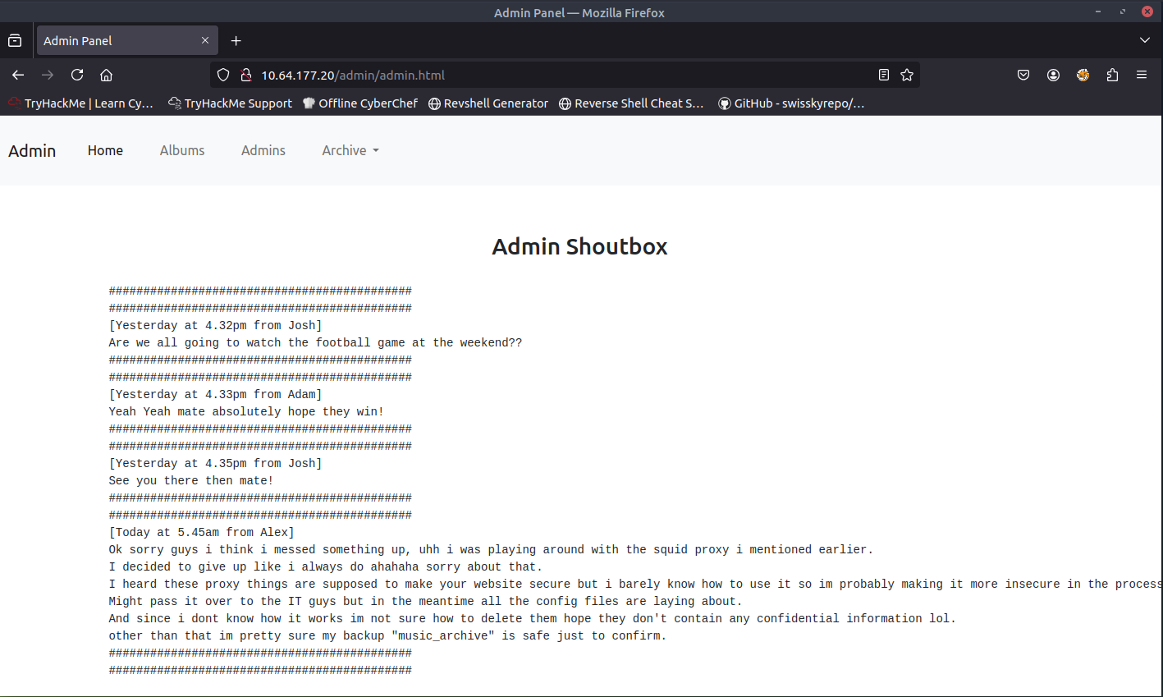This screenshot has height=697, width=1163.
Task: Bookmark this page with the star icon
Action: tap(907, 75)
